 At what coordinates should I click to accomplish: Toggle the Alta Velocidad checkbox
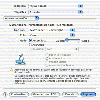47,58
